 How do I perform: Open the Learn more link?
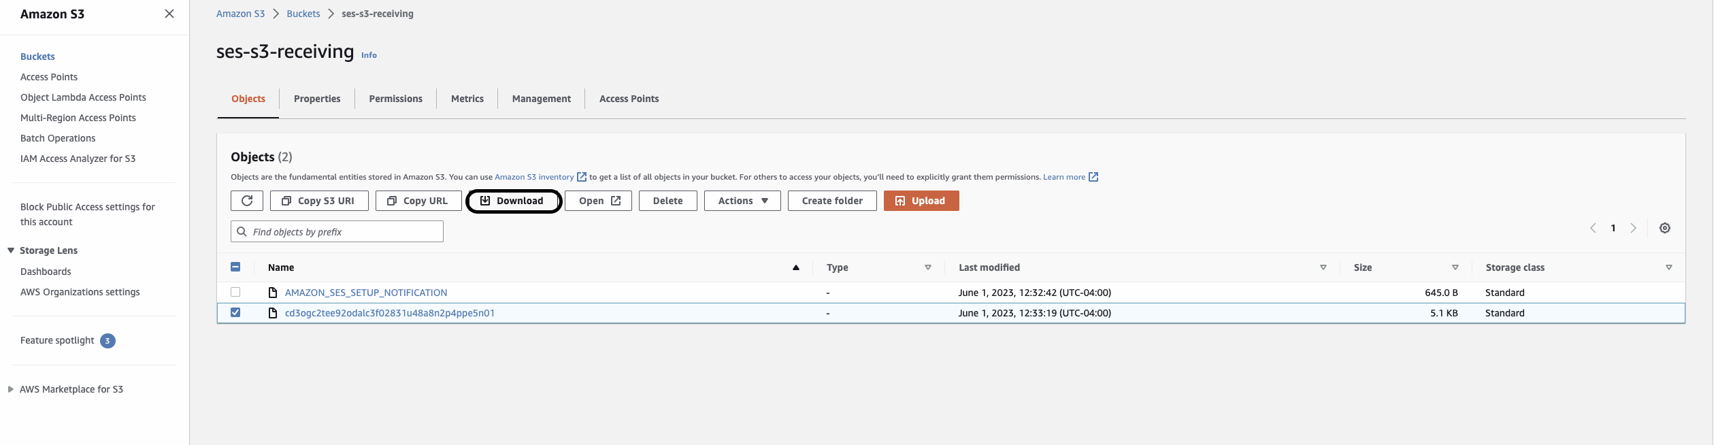pos(1064,177)
